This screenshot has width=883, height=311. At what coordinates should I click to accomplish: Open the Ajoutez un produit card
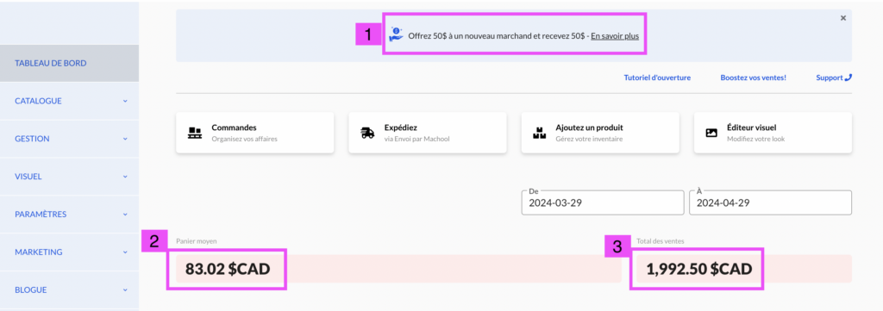tap(600, 133)
